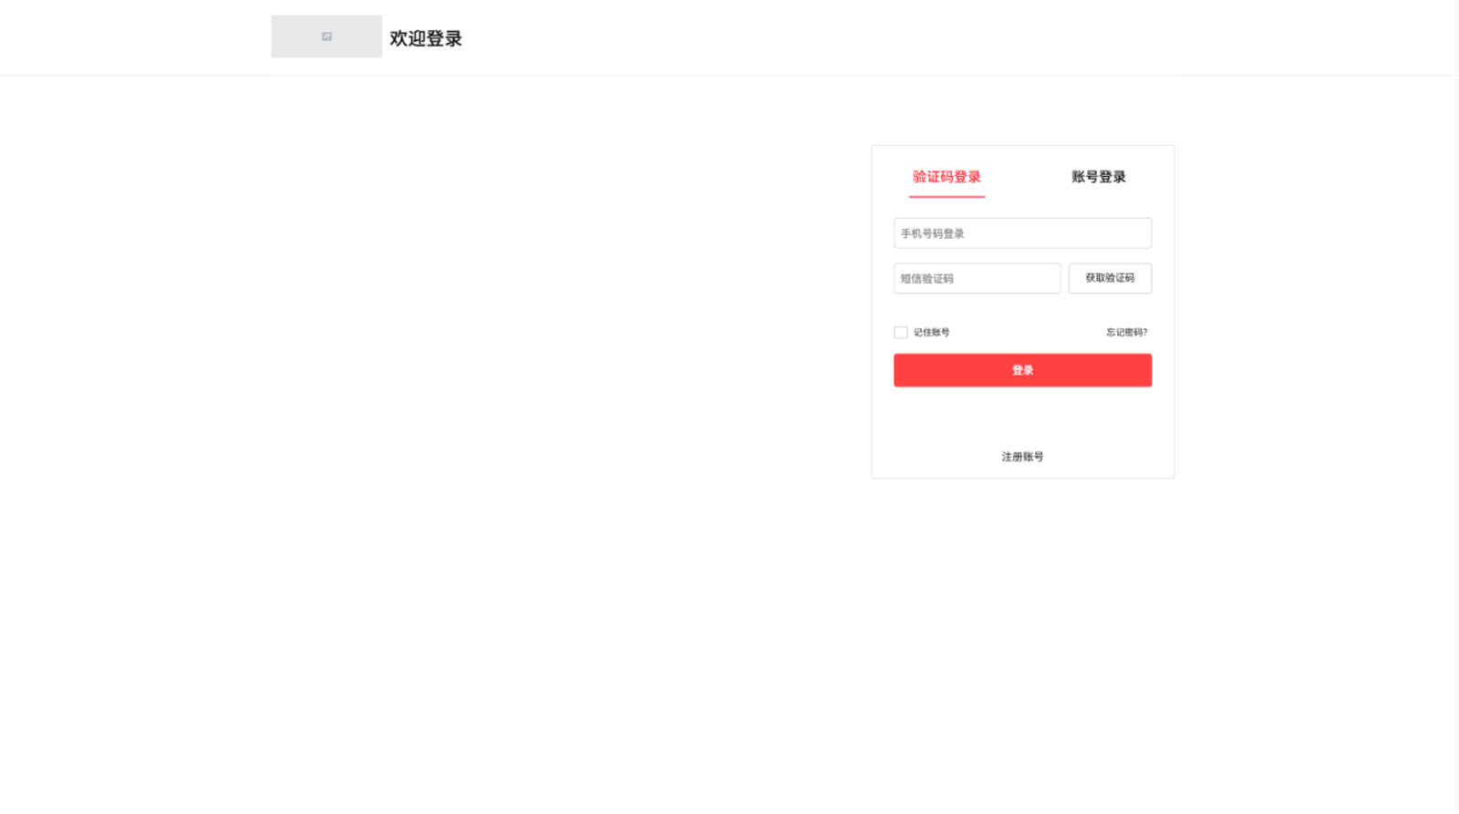Switch to the 验证码登录 tab
The height and width of the screenshot is (814, 1459).
[947, 177]
